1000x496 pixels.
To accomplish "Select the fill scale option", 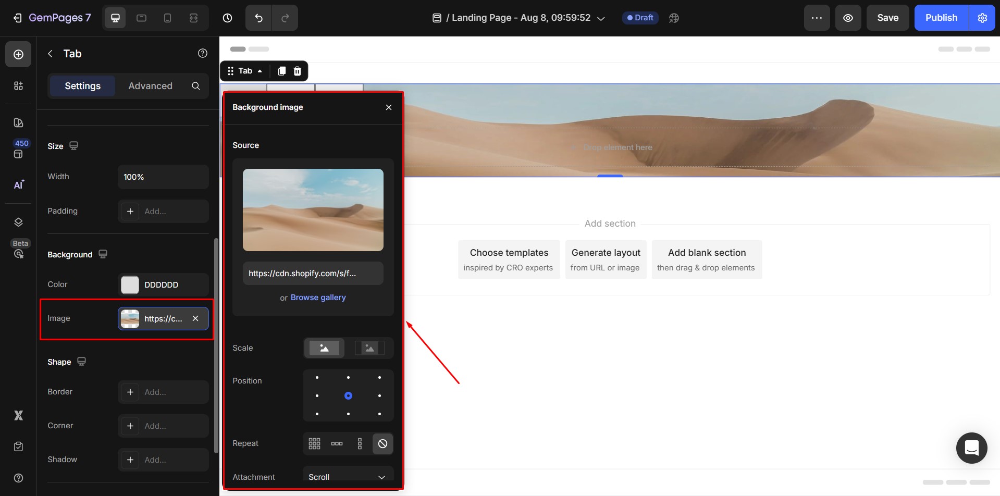I will coord(324,348).
